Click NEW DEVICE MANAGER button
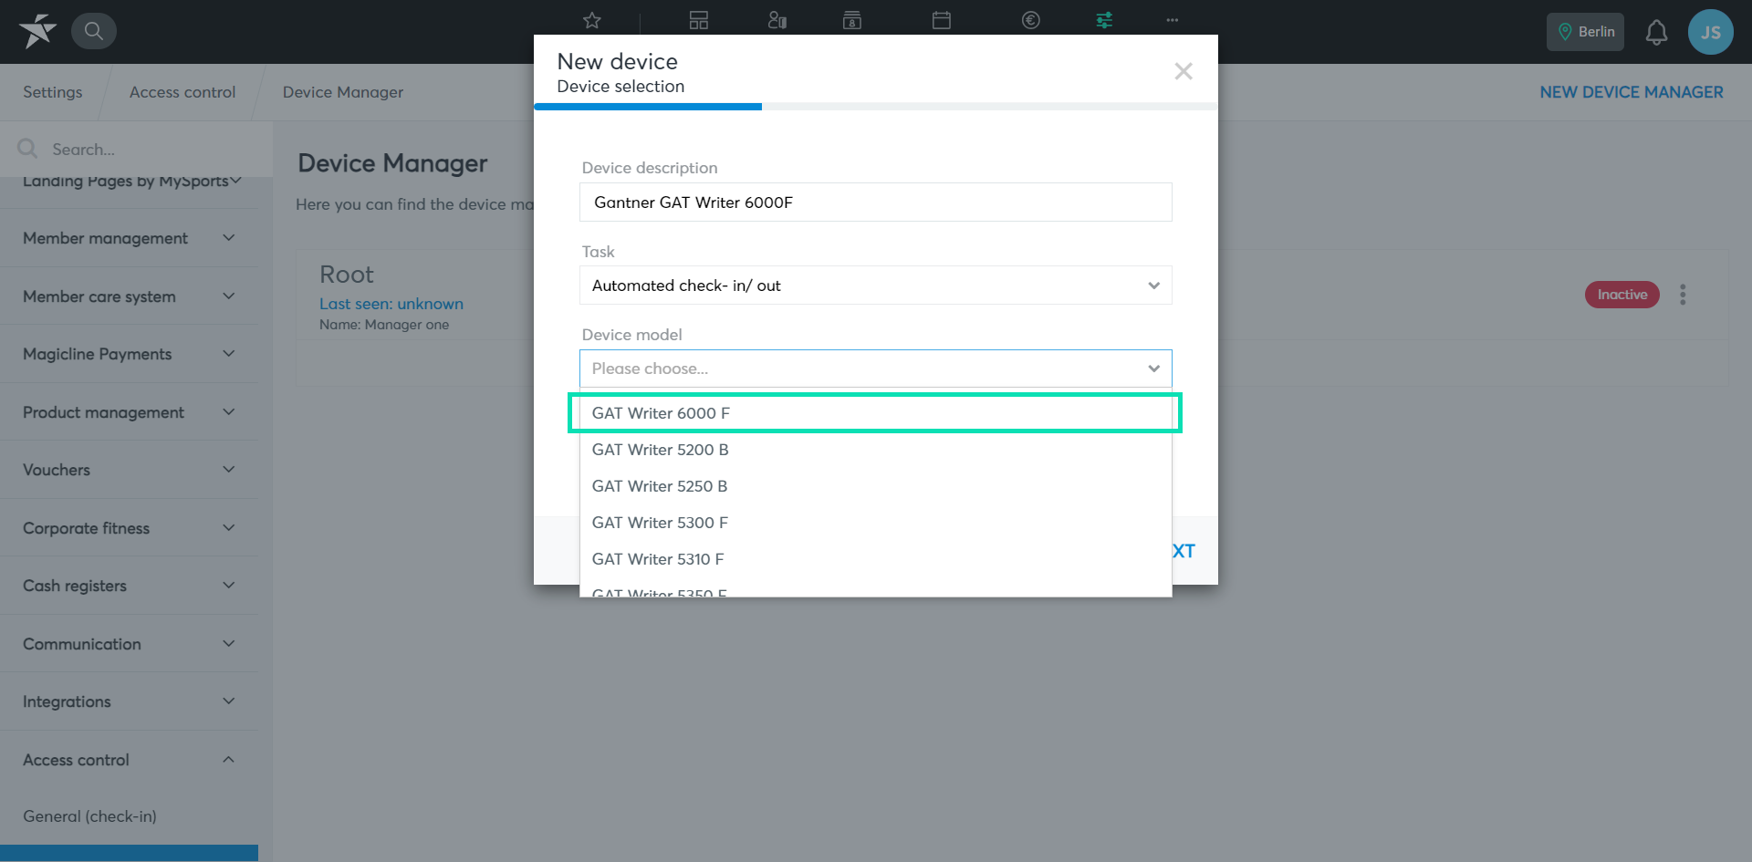 point(1632,92)
